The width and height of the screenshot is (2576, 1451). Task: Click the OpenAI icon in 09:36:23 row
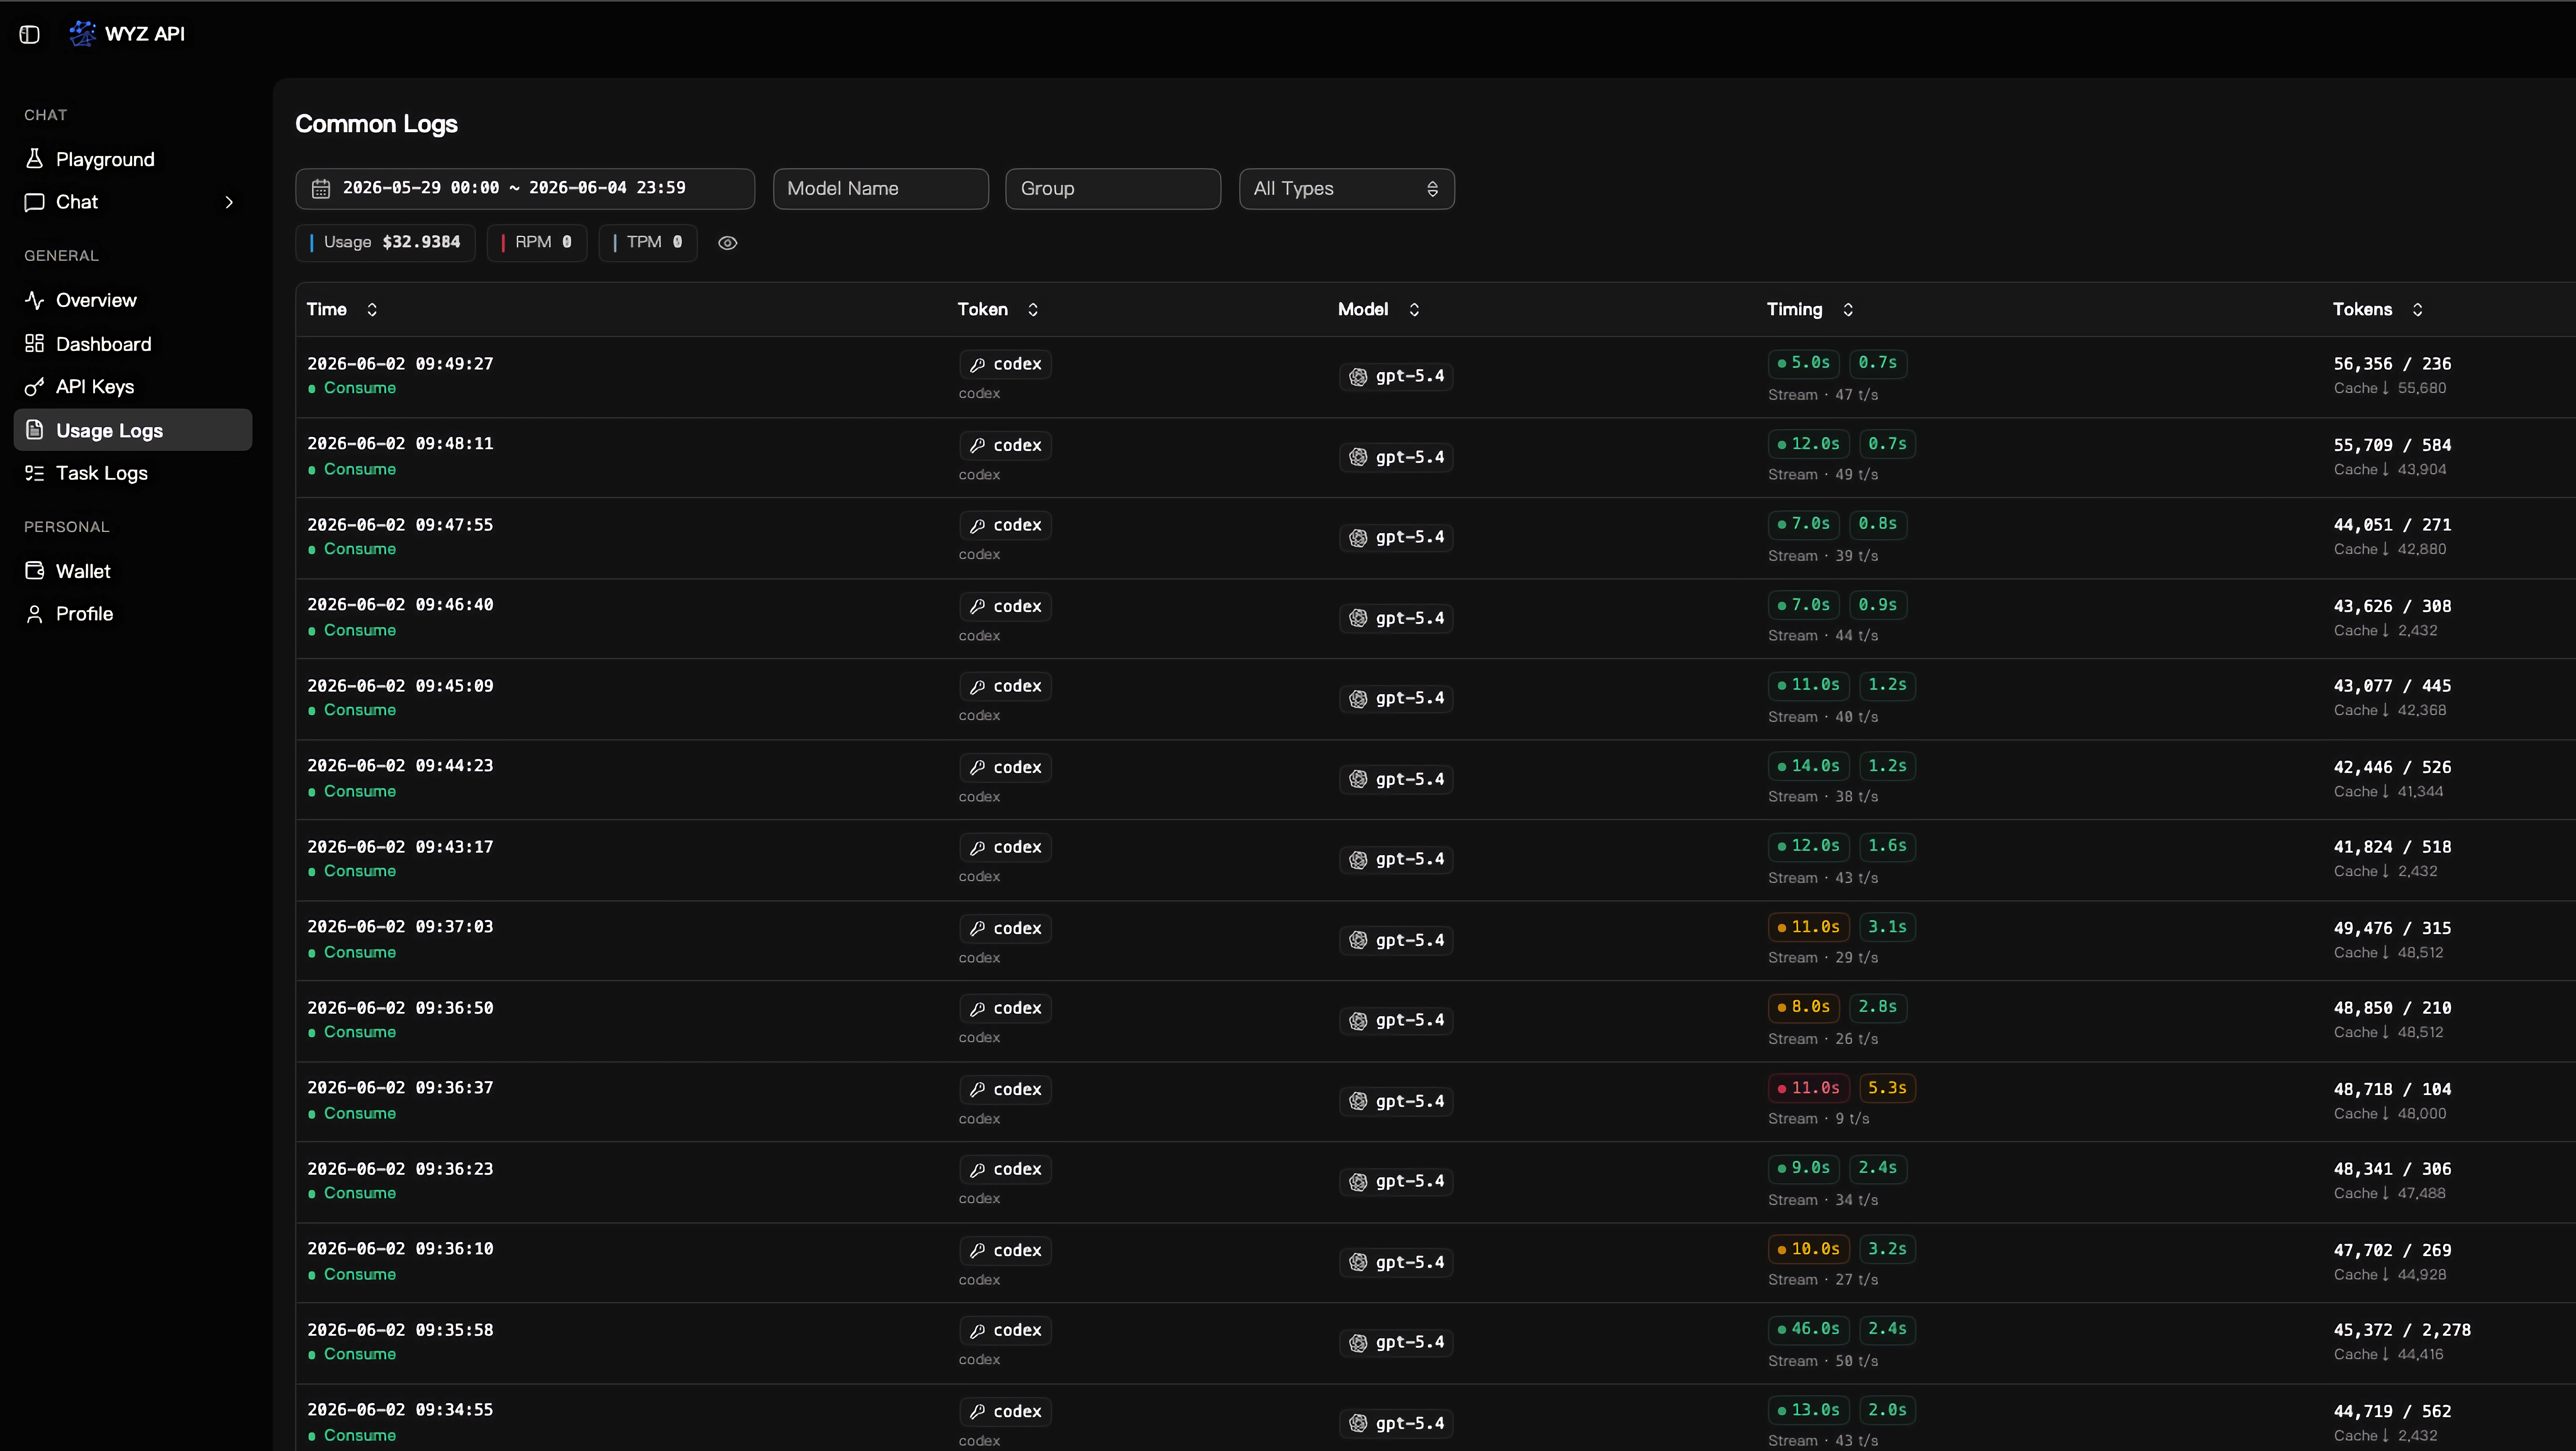point(1358,1182)
